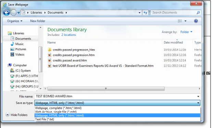Click the Firefox icon of test UOBR file
The width and height of the screenshot is (212, 128).
point(50,66)
